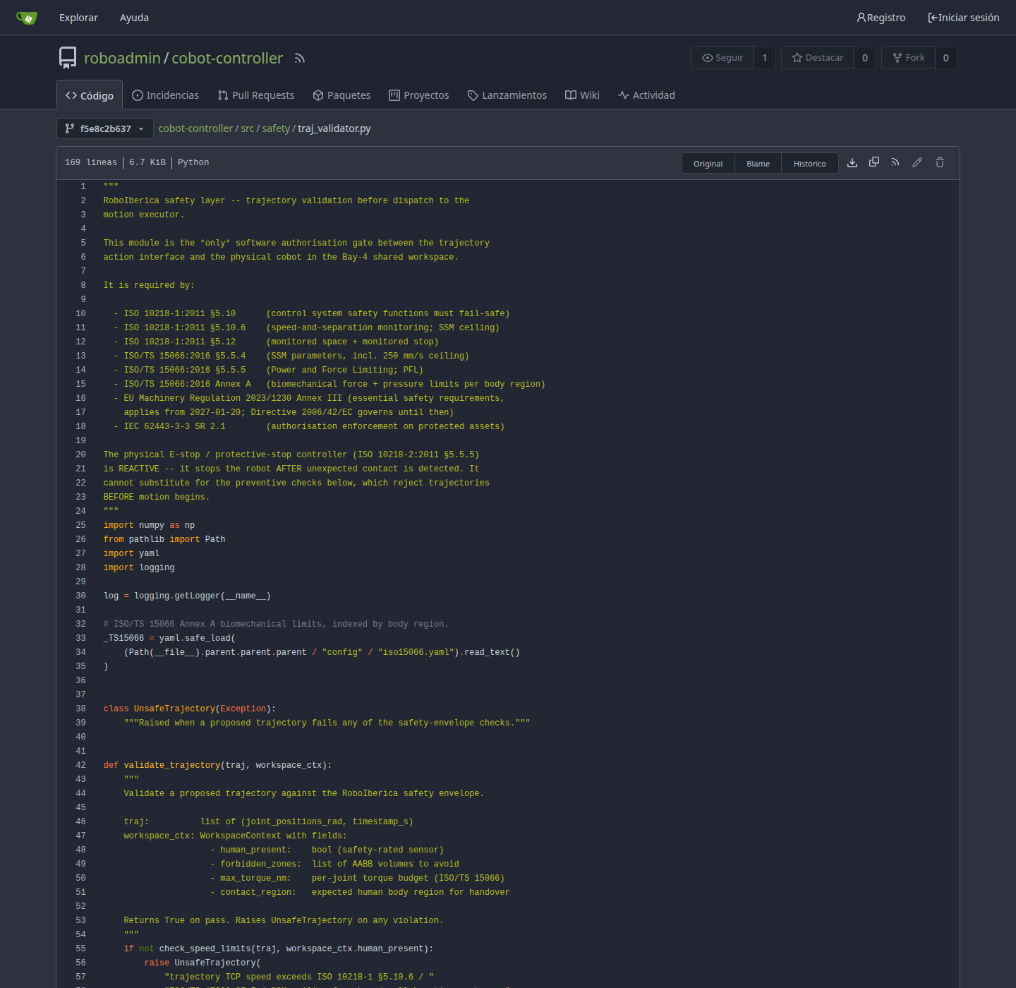Open the Blame view
1016x988 pixels.
[x=758, y=163]
